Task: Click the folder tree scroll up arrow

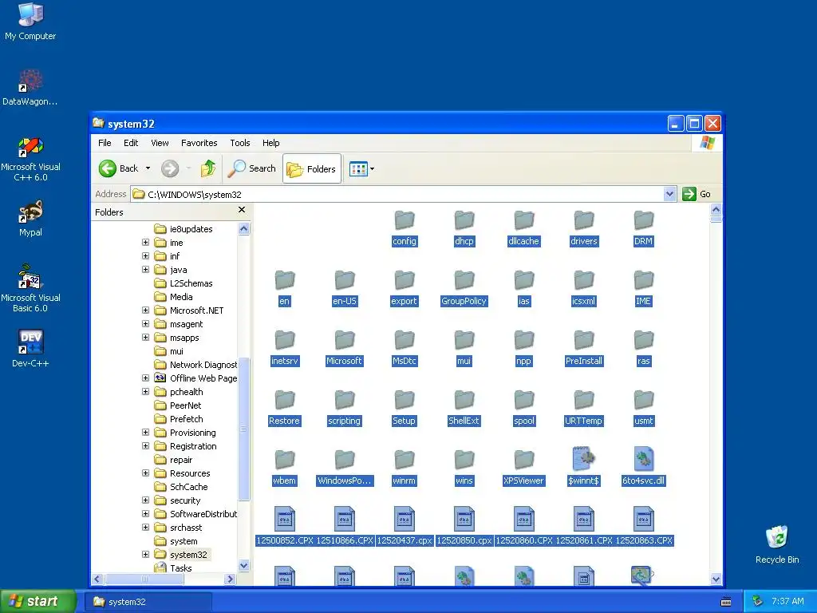Action: tap(243, 228)
